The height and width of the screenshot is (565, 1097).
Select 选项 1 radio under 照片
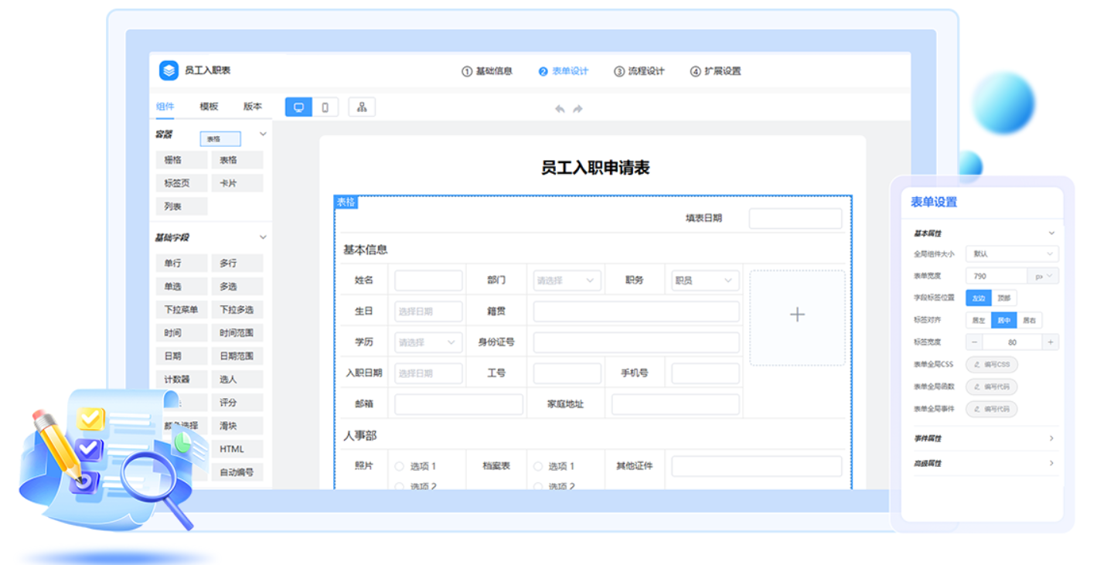[399, 466]
